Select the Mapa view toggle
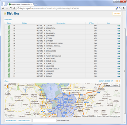This screenshot has height=125, width=127. [108, 85]
